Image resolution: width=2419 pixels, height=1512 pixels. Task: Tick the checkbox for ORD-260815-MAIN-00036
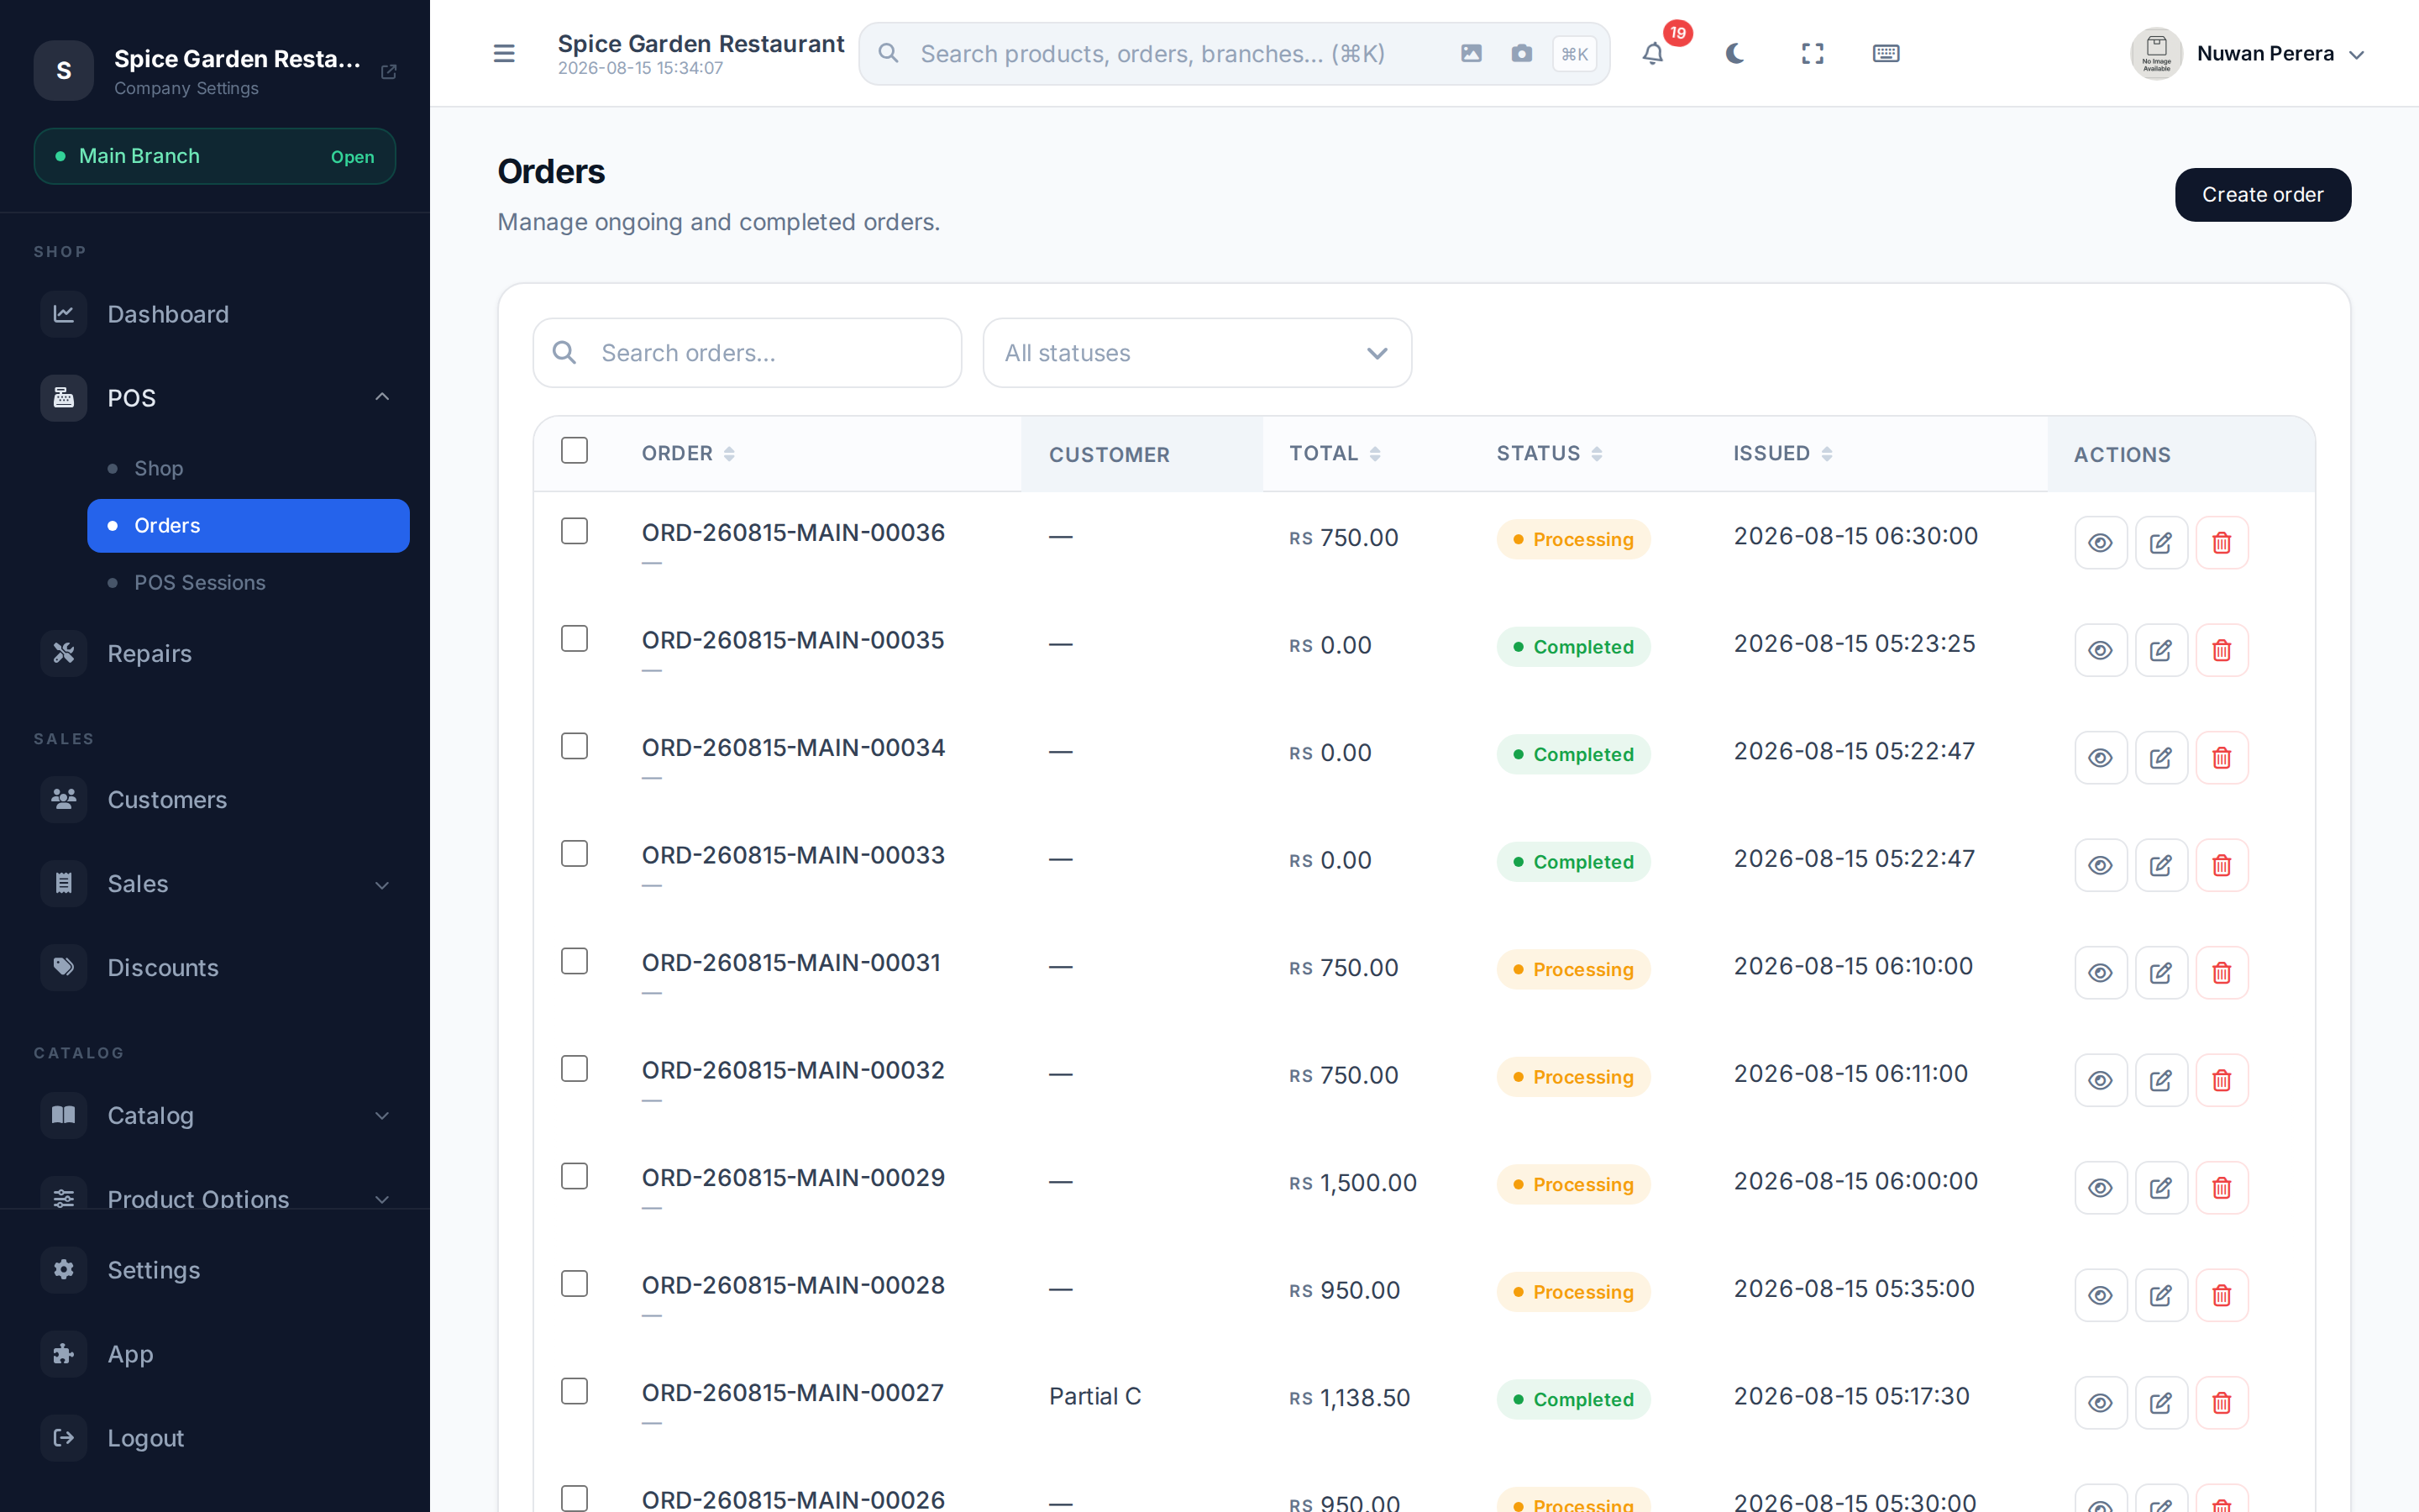point(574,530)
